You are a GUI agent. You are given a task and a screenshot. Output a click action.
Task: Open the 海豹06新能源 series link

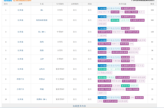point(42,20)
